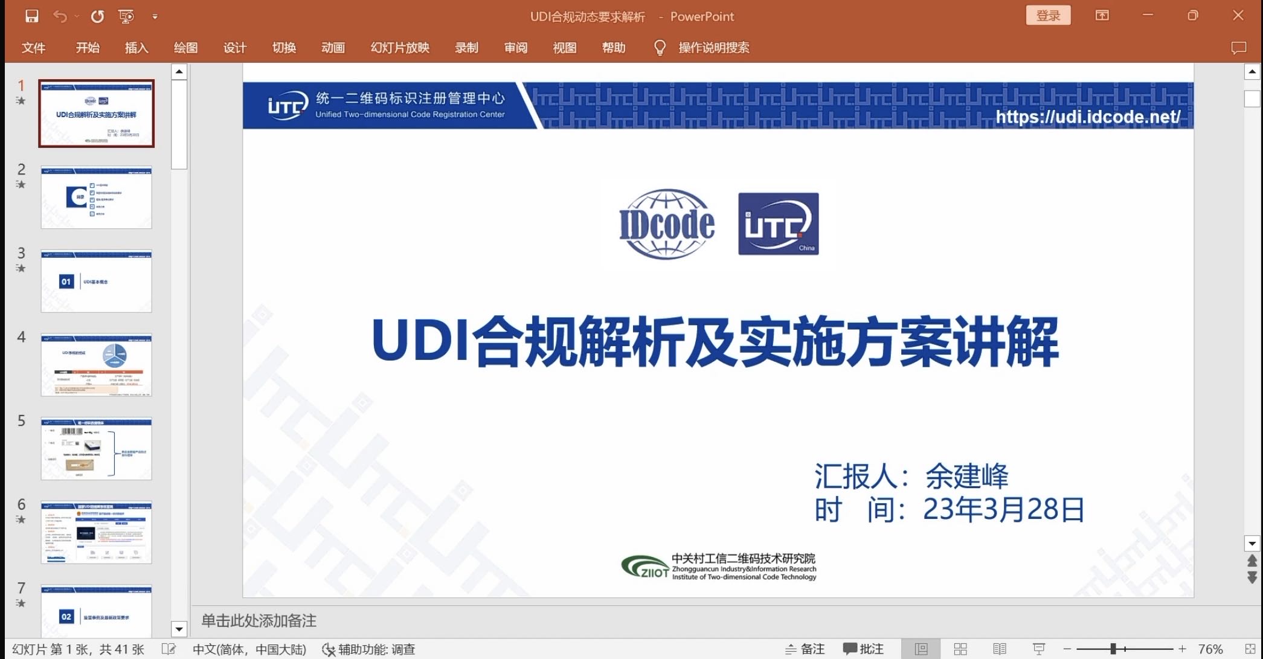Click slide area scroll down arrow
Screen dimensions: 1263x659
pos(1252,543)
